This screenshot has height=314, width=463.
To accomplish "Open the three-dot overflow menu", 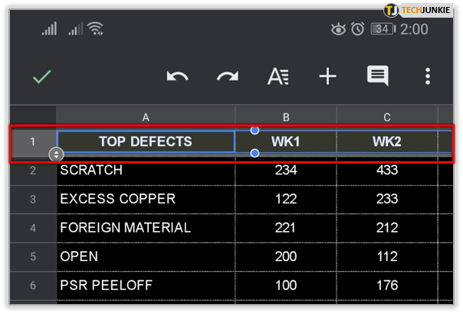I will [427, 77].
